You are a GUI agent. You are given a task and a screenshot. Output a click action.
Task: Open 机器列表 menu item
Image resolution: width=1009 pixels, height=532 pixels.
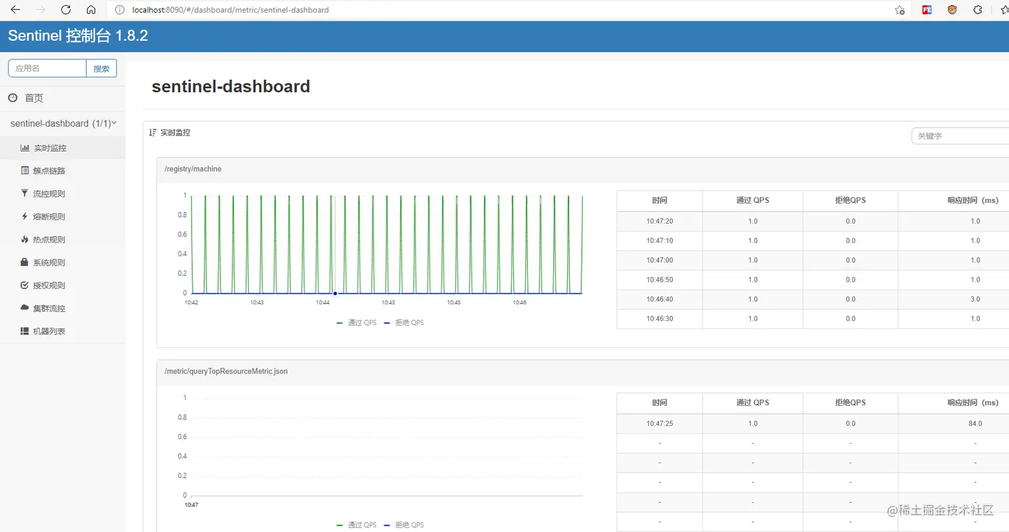coord(49,331)
